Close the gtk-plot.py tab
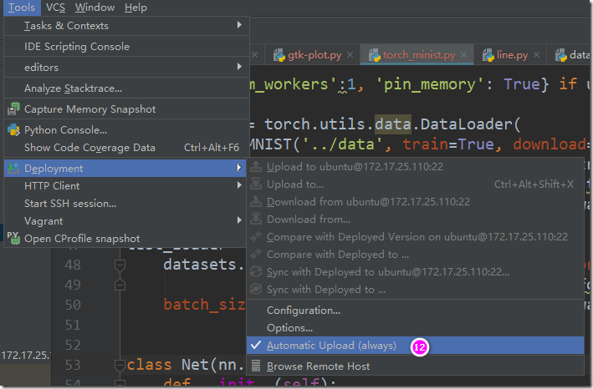 pyautogui.click(x=350, y=55)
